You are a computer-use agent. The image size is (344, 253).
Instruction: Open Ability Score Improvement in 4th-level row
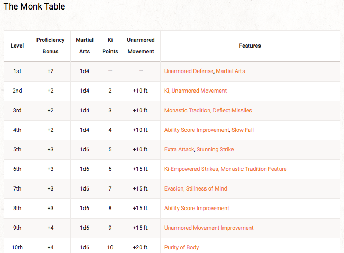197,130
